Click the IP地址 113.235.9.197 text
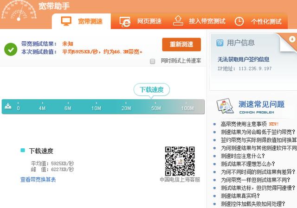 tap(245, 69)
